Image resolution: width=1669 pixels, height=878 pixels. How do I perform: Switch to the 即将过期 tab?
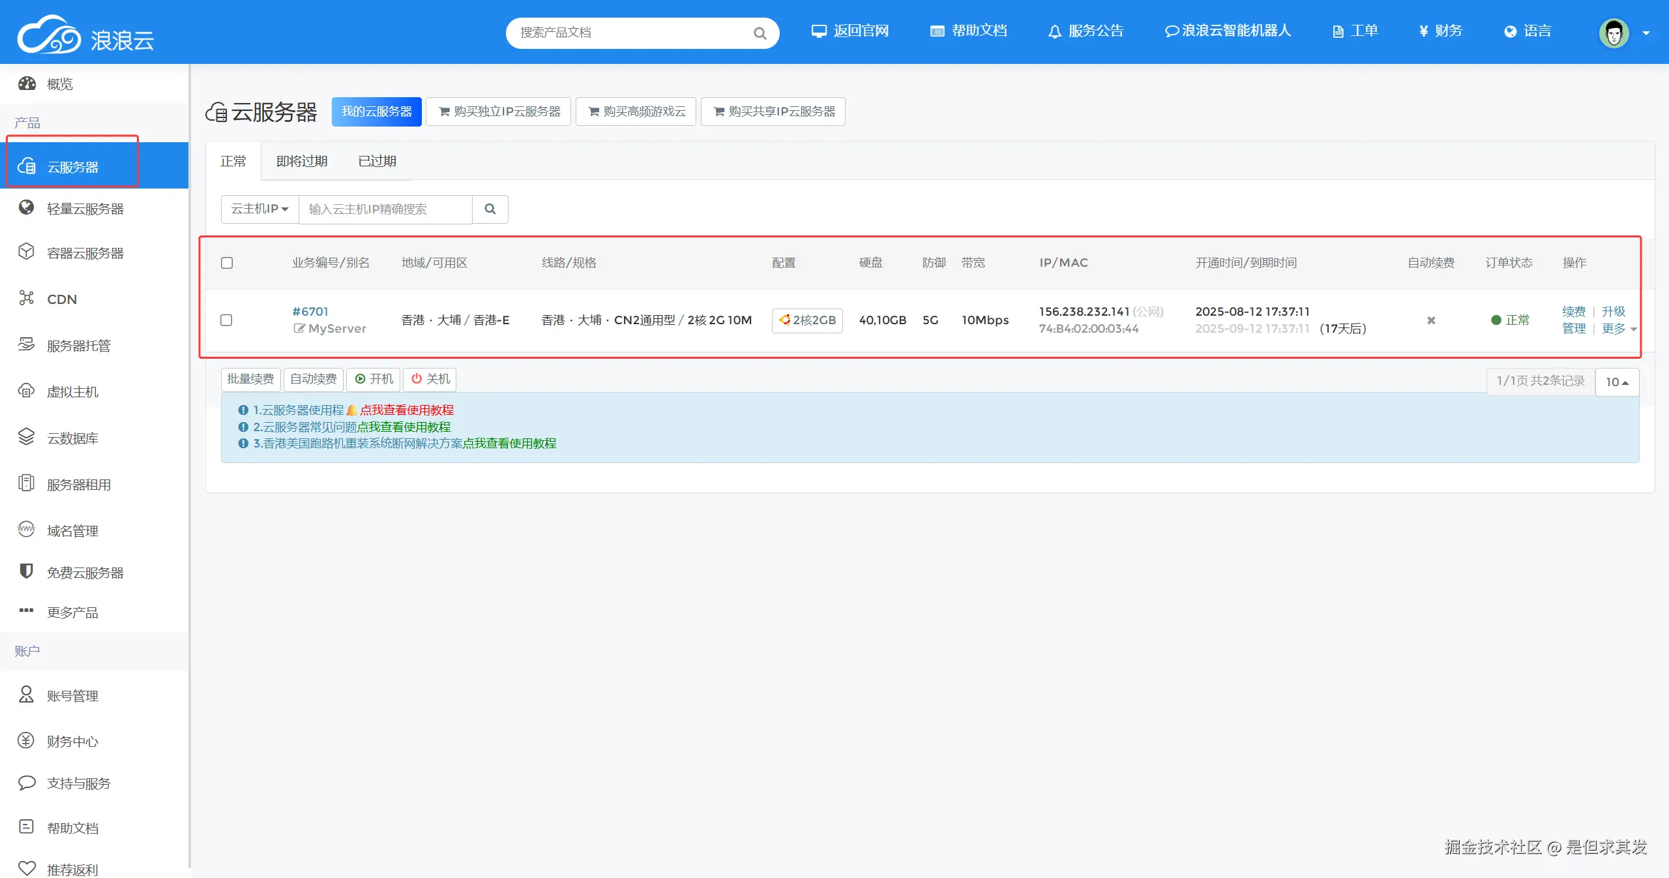(x=302, y=161)
